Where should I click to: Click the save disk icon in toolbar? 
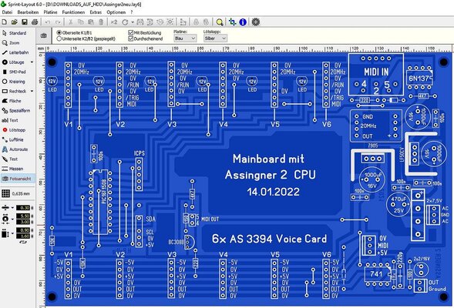[x=25, y=22]
